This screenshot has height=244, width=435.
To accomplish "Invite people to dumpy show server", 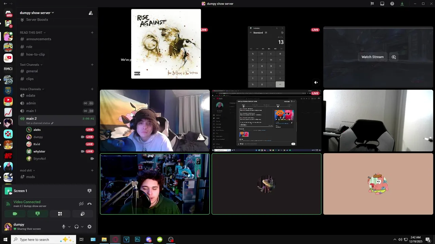I will (91, 13).
